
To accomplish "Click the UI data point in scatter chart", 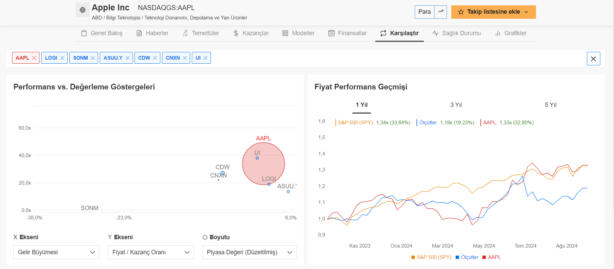I will tap(257, 158).
